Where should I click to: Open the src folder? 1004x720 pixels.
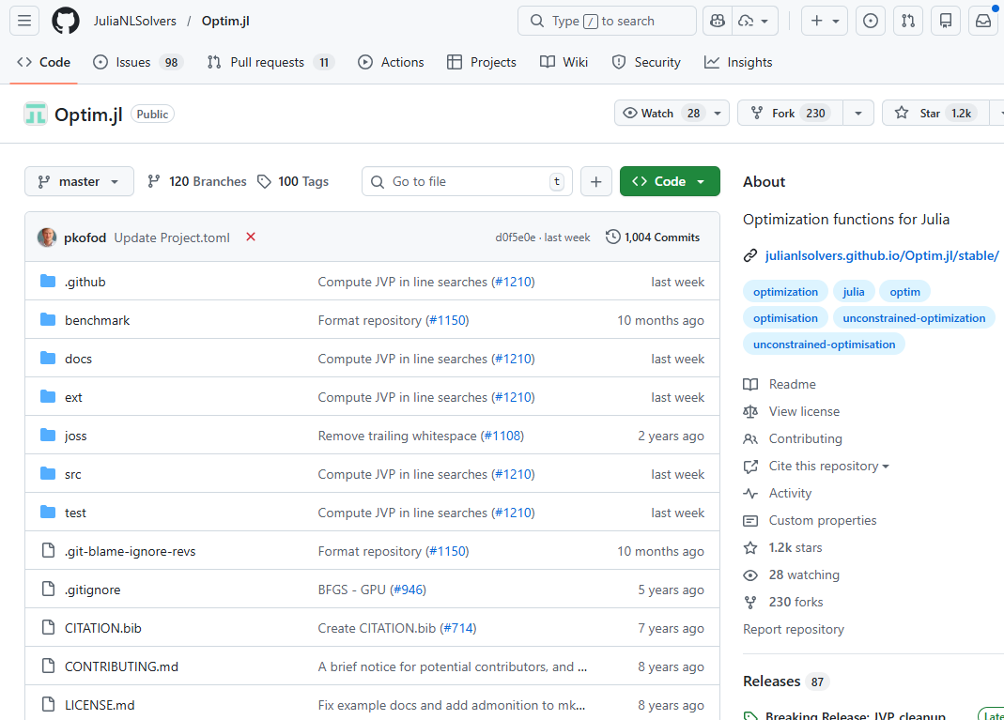click(73, 474)
